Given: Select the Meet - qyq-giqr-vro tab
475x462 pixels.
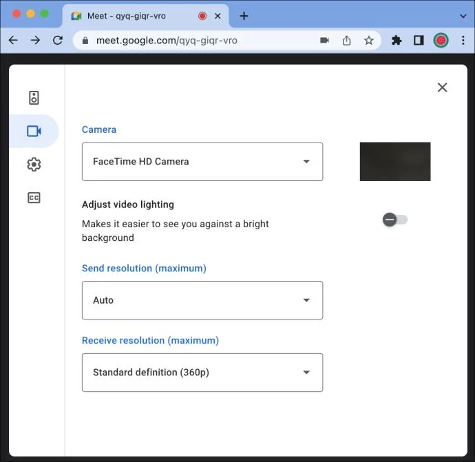Looking at the screenshot, I should (x=145, y=16).
